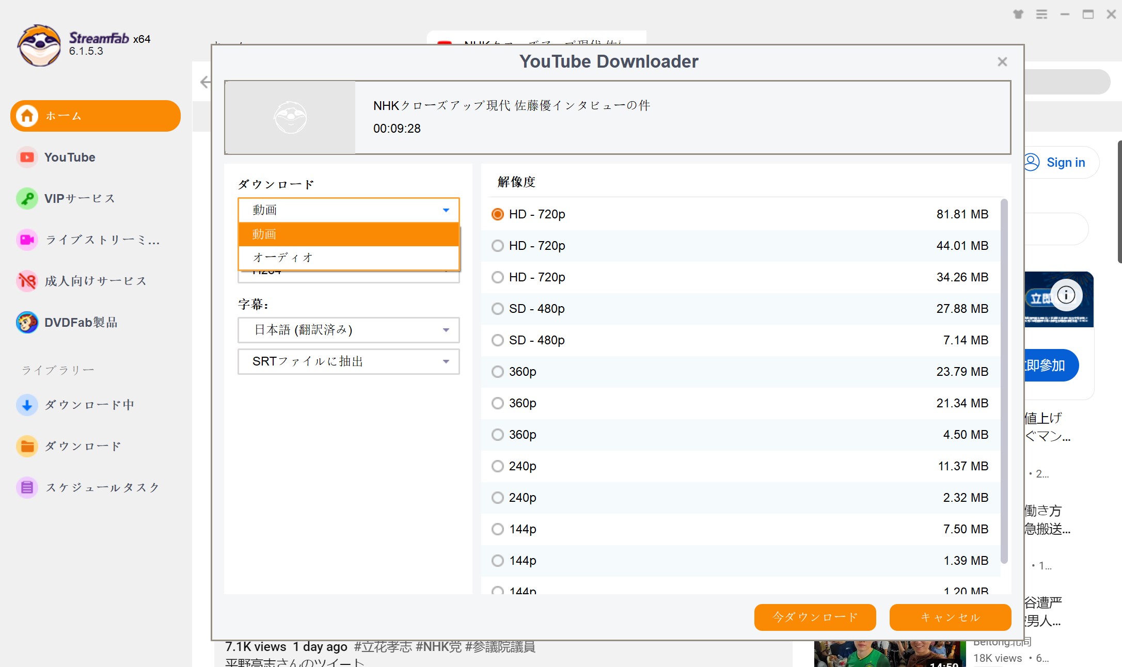Minimize the StreamFab window
The image size is (1122, 667).
point(1065,14)
